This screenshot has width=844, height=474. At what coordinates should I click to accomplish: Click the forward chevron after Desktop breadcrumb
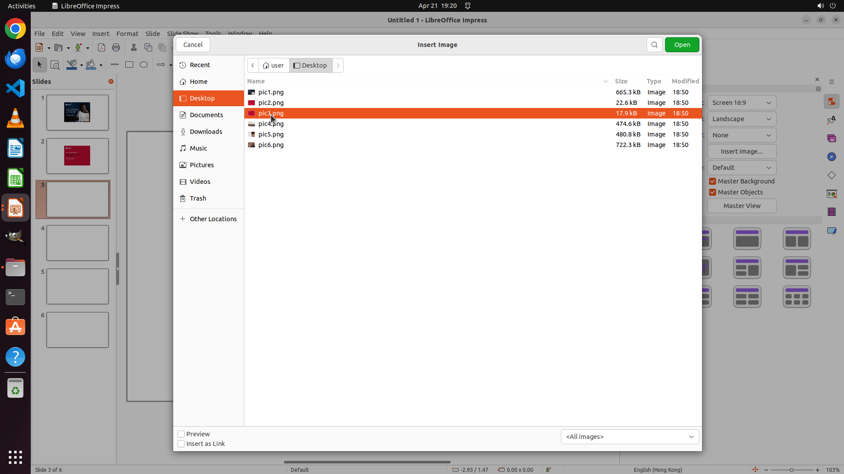[338, 65]
